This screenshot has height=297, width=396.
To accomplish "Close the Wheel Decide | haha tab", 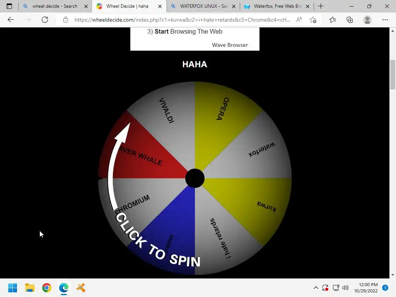I will 160,7.
